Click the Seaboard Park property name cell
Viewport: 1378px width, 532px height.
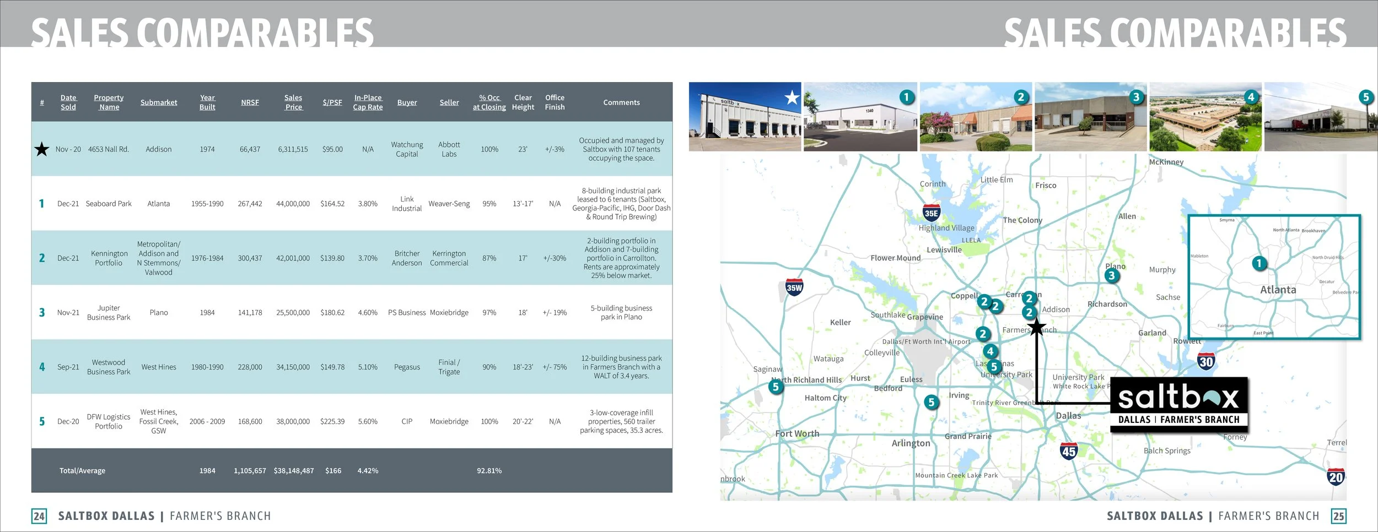pyautogui.click(x=109, y=204)
